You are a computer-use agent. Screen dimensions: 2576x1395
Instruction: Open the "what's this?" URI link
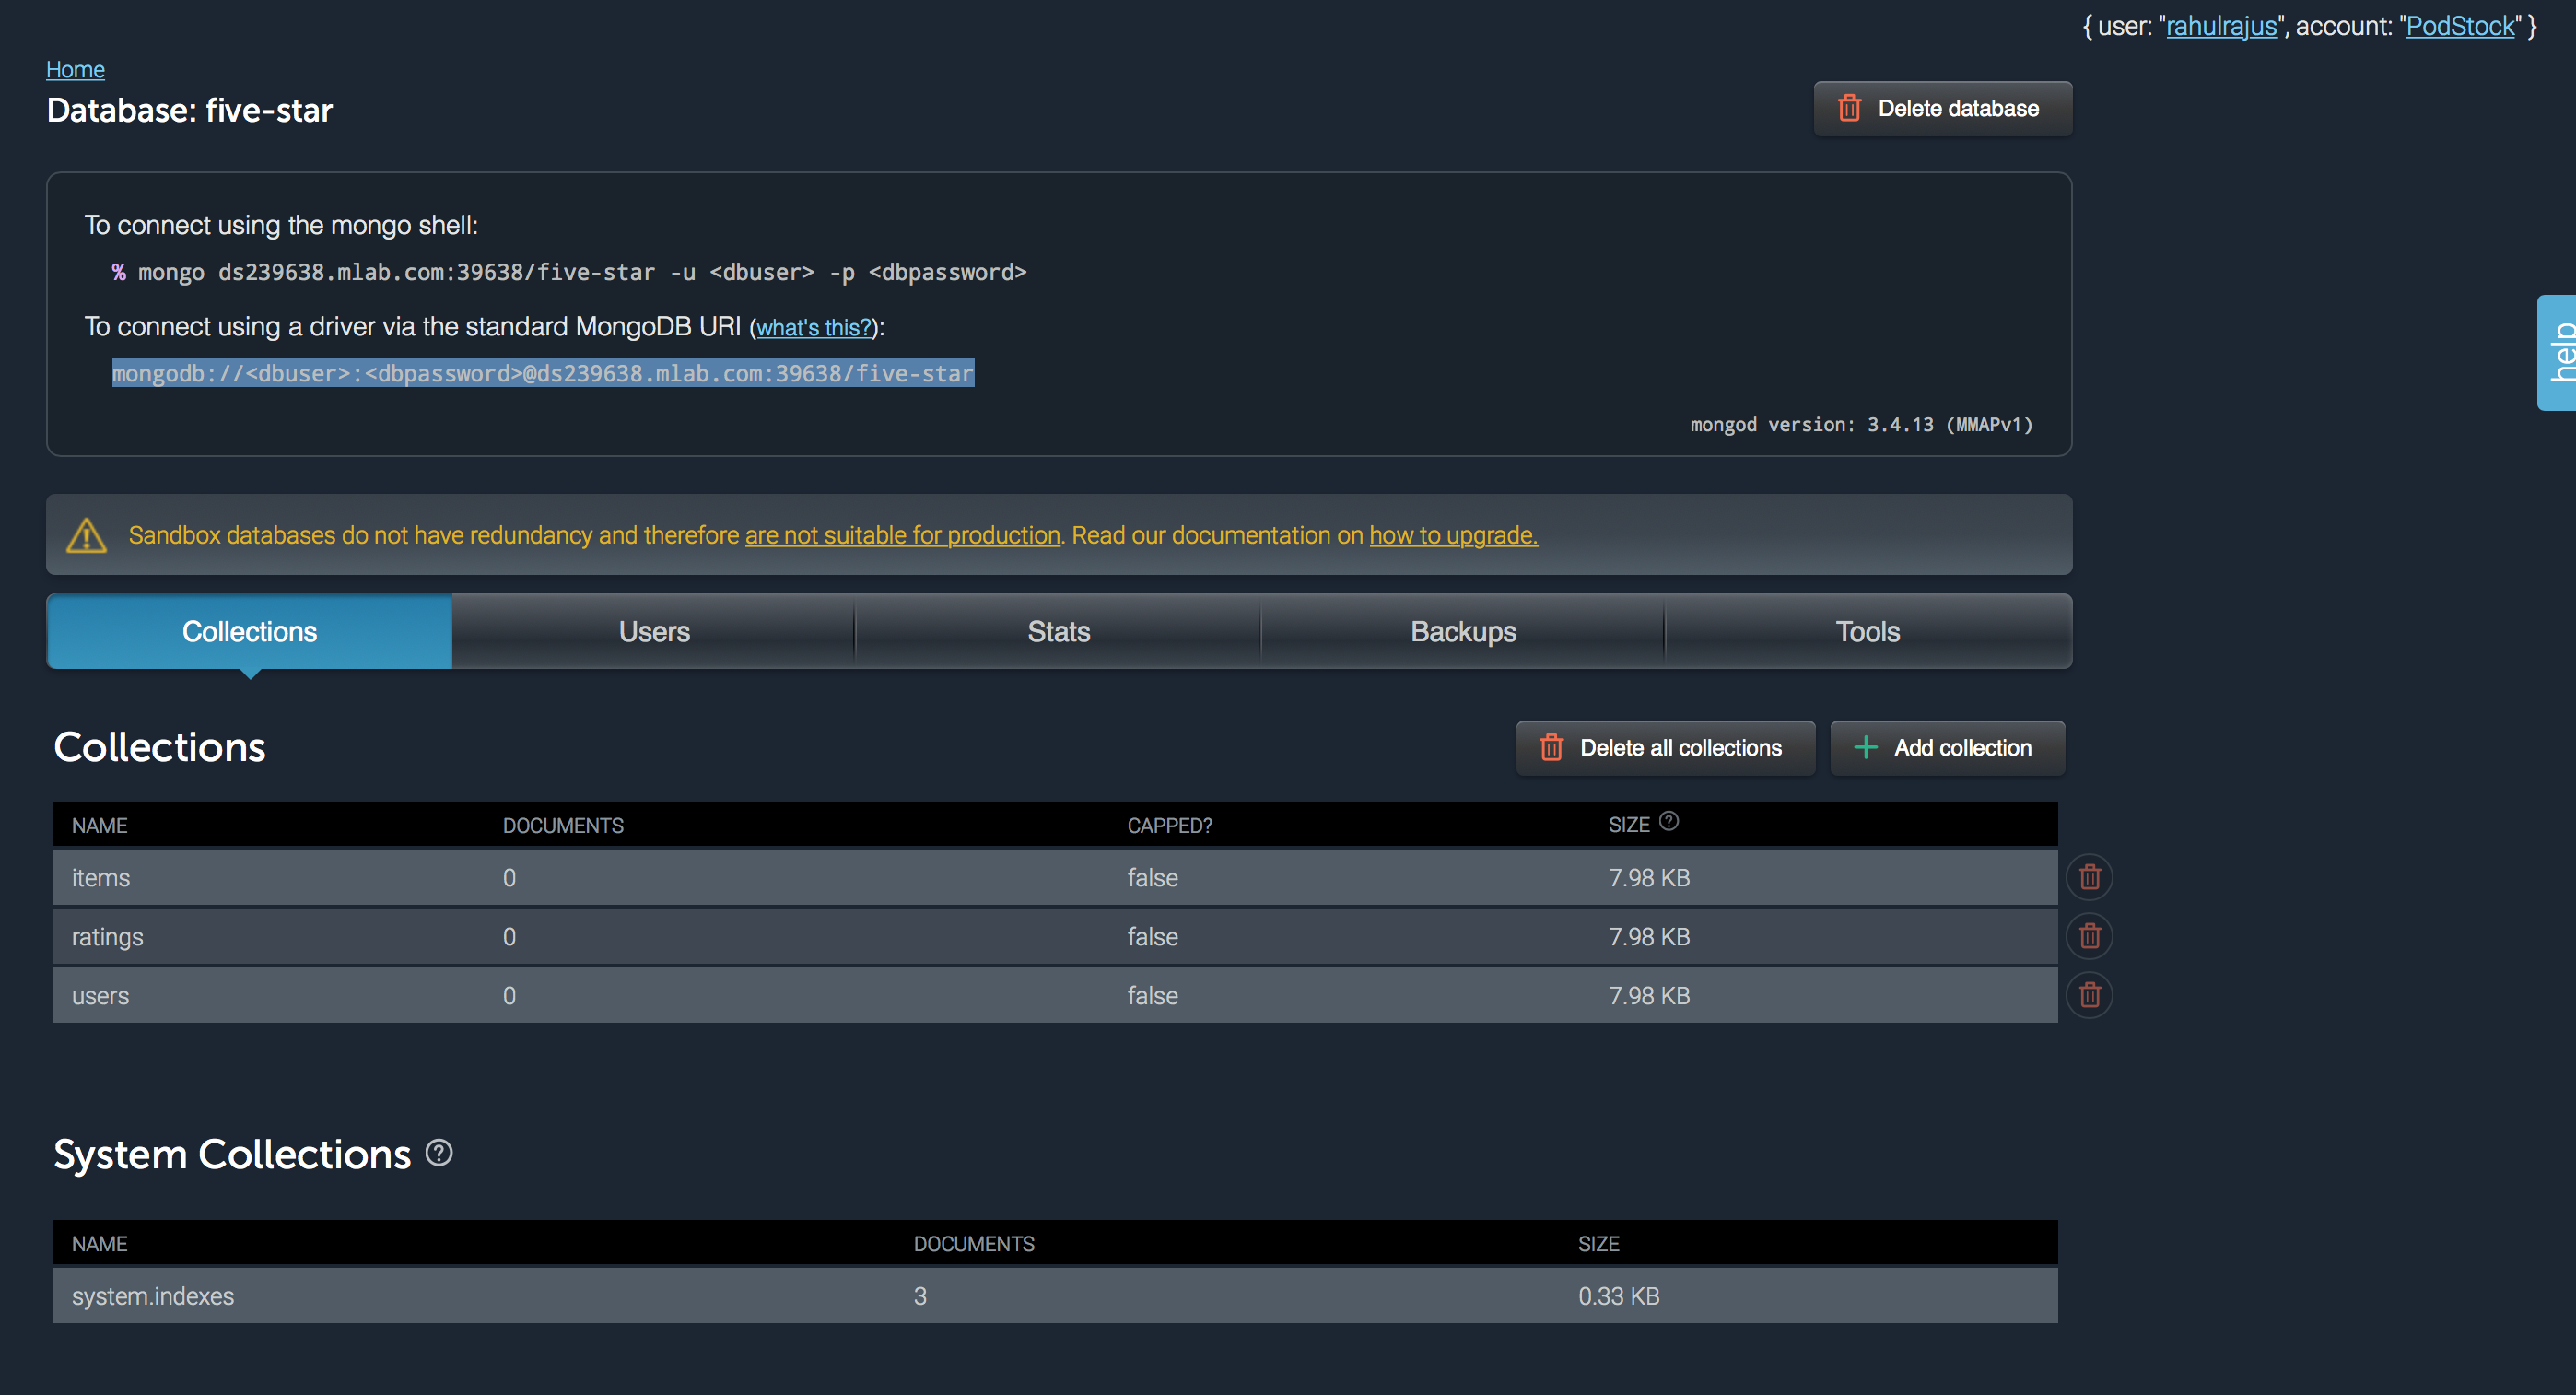pyautogui.click(x=814, y=328)
